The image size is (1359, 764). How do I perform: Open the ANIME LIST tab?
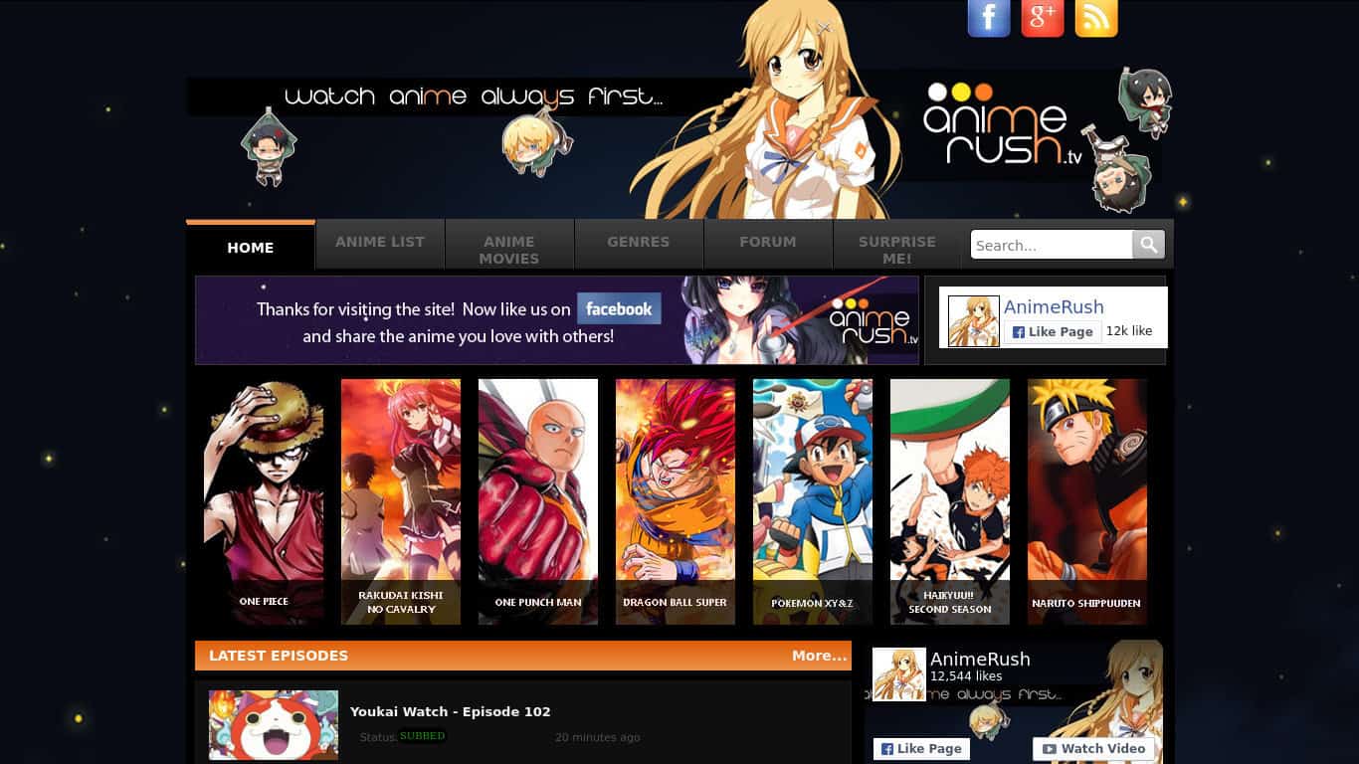click(380, 246)
